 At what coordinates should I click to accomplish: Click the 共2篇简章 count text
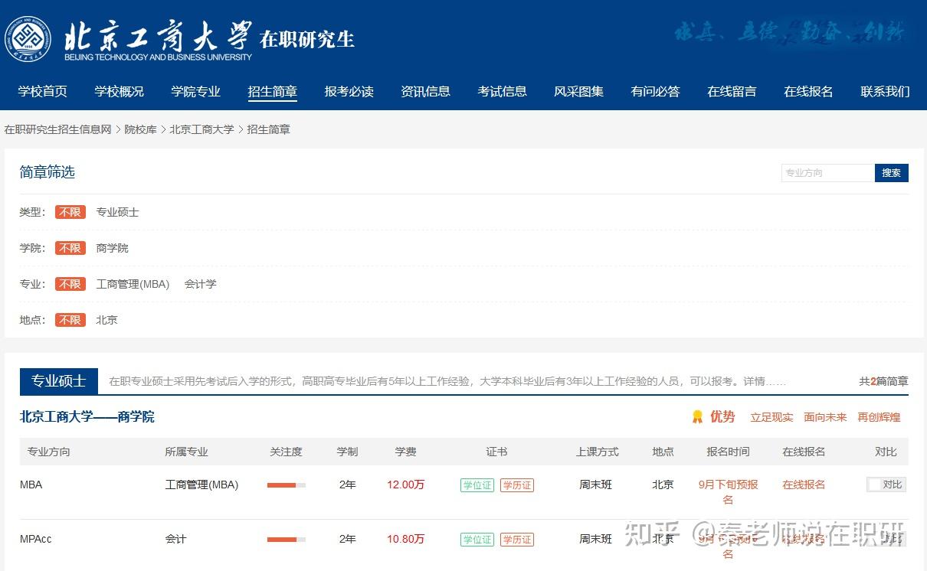pyautogui.click(x=884, y=381)
